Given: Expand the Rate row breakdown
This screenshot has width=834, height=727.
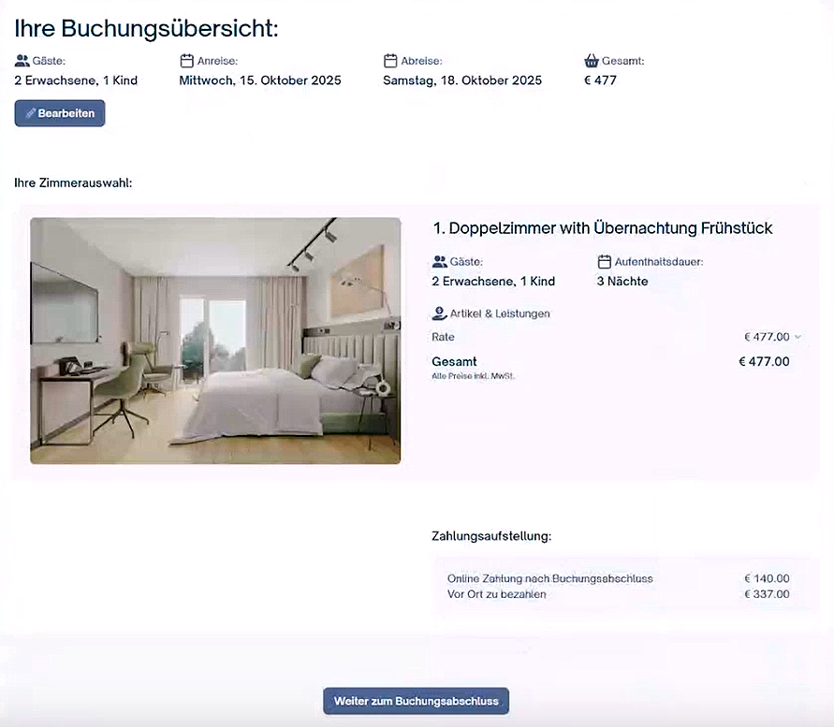Looking at the screenshot, I should [x=617, y=337].
